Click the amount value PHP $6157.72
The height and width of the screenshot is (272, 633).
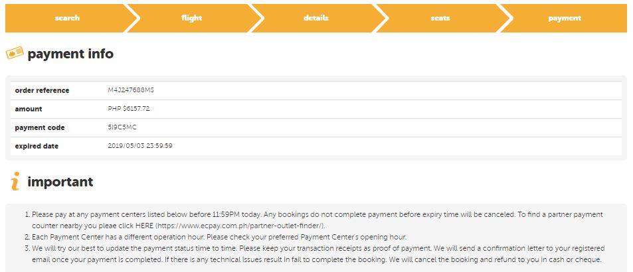(129, 109)
